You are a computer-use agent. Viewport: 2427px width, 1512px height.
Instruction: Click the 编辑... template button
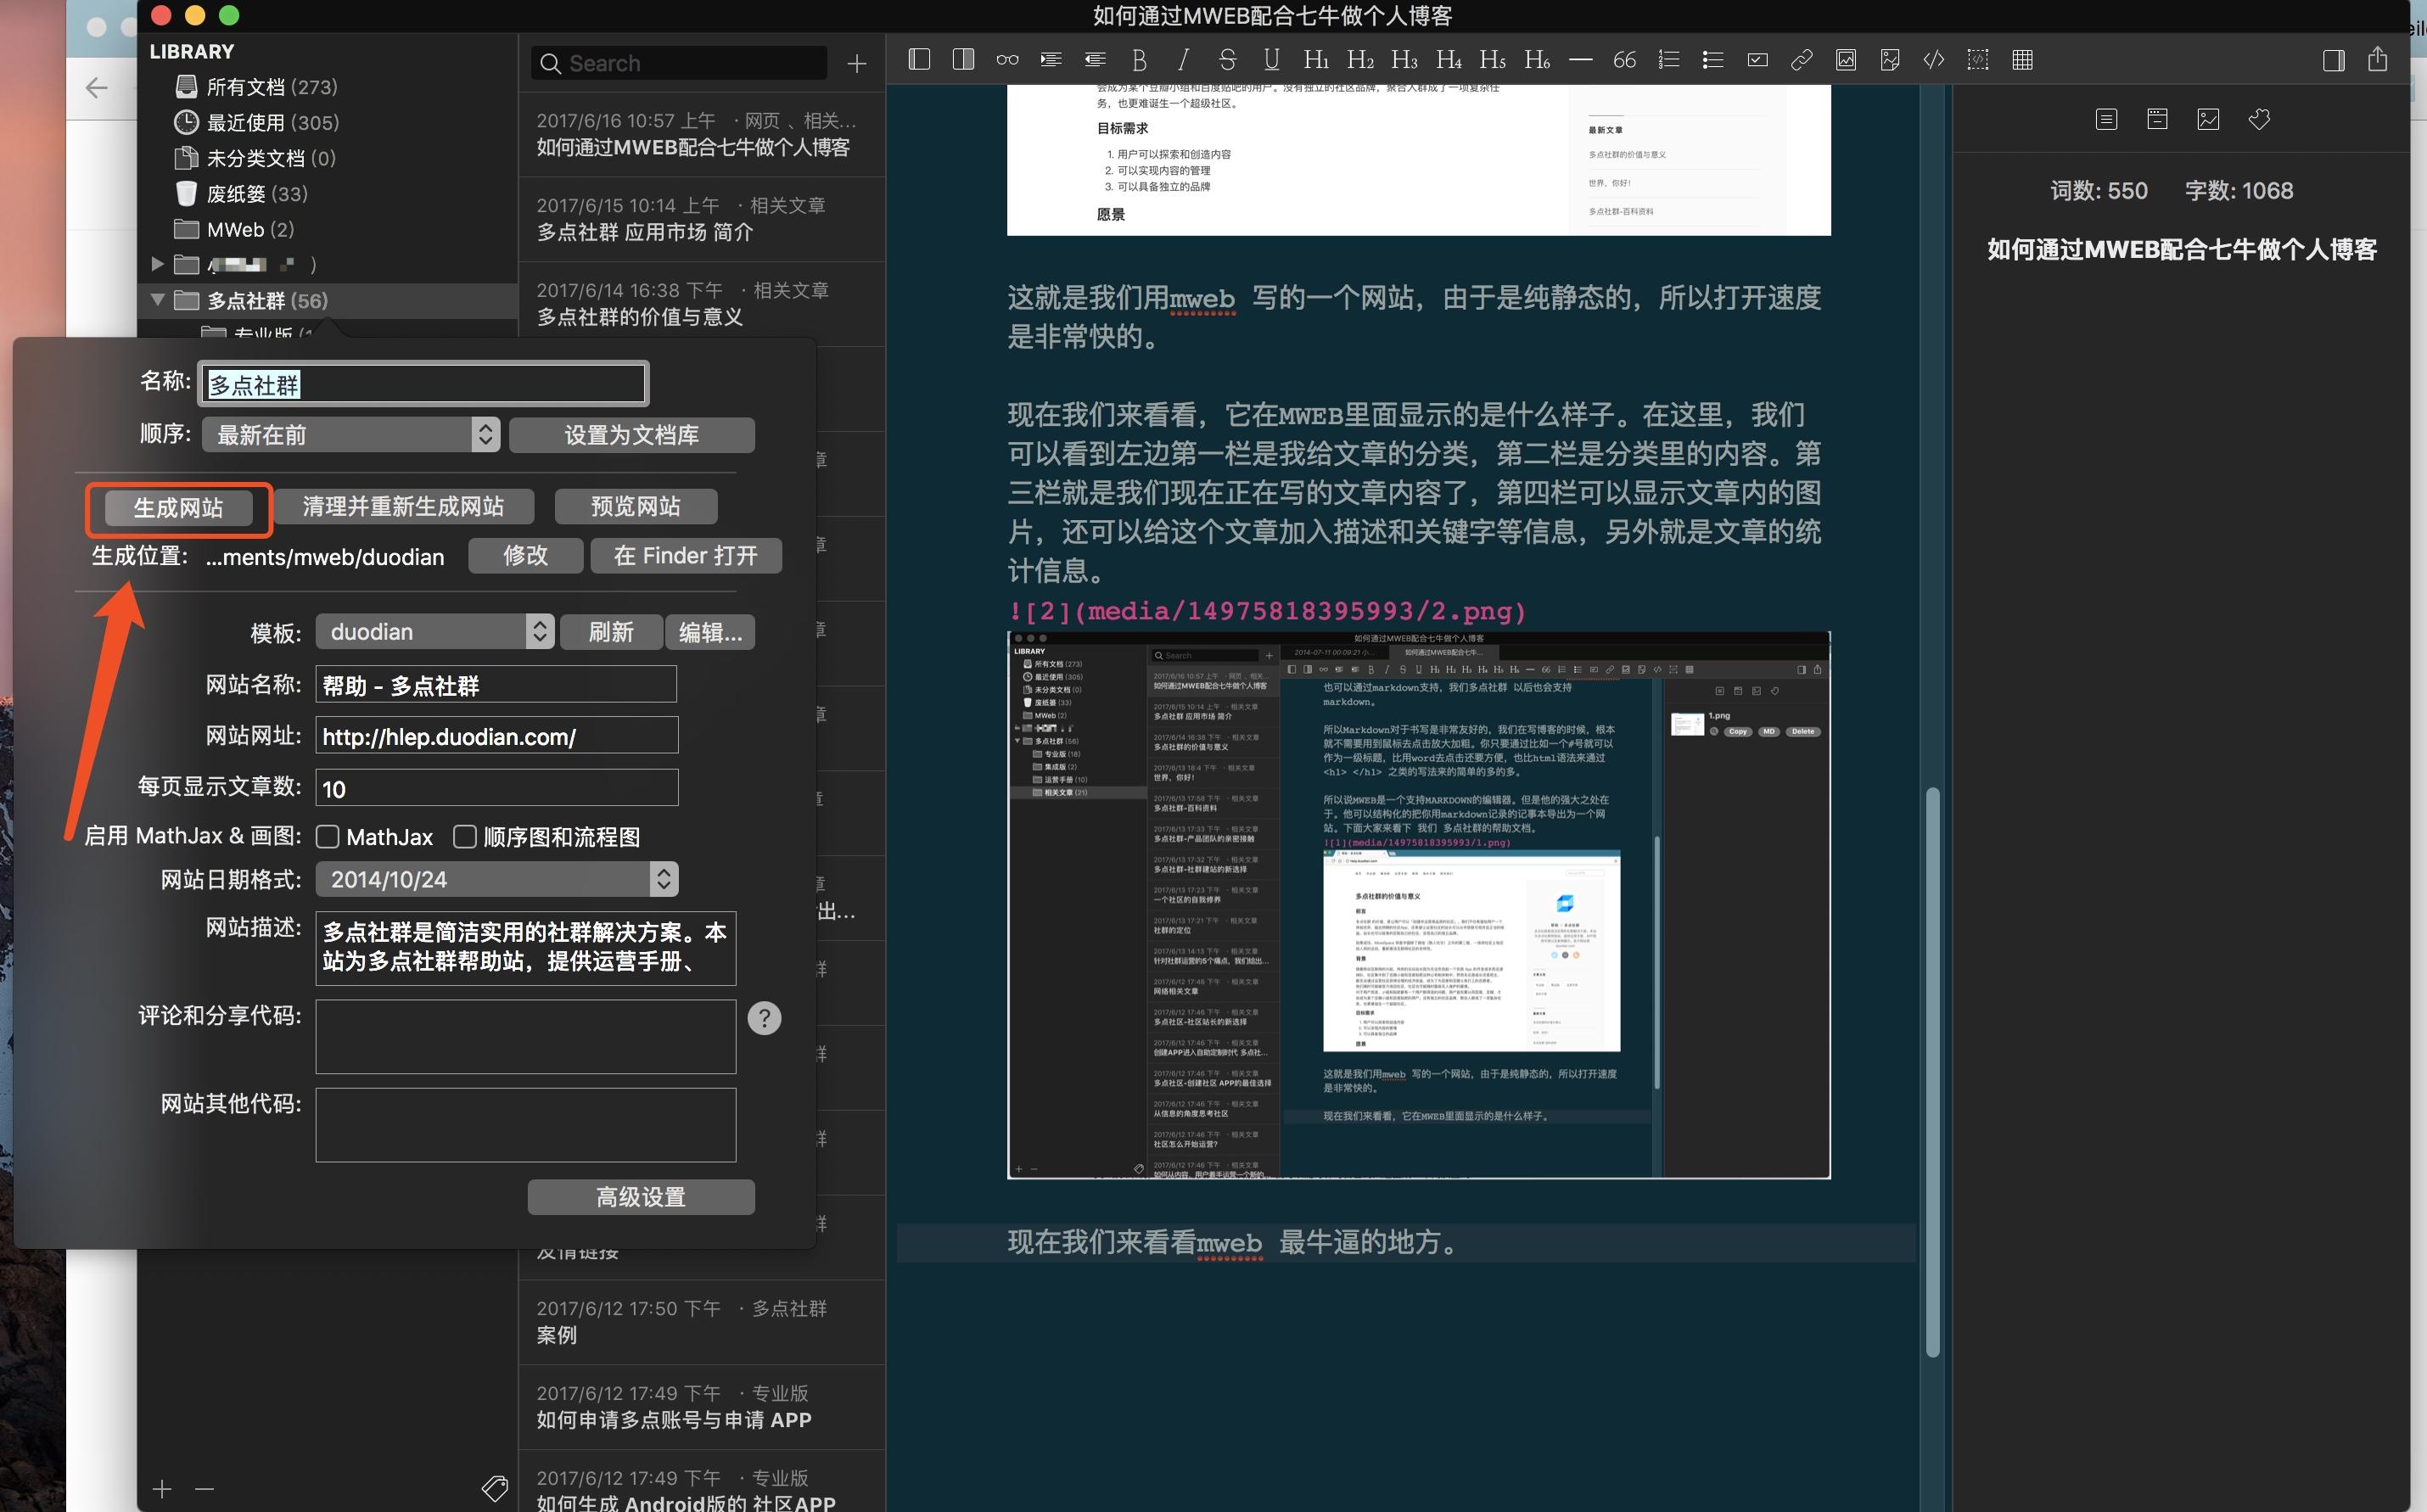(710, 631)
